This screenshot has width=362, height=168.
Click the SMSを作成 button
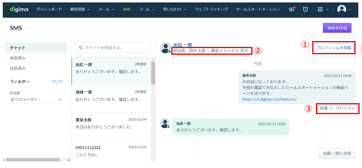coord(337,28)
